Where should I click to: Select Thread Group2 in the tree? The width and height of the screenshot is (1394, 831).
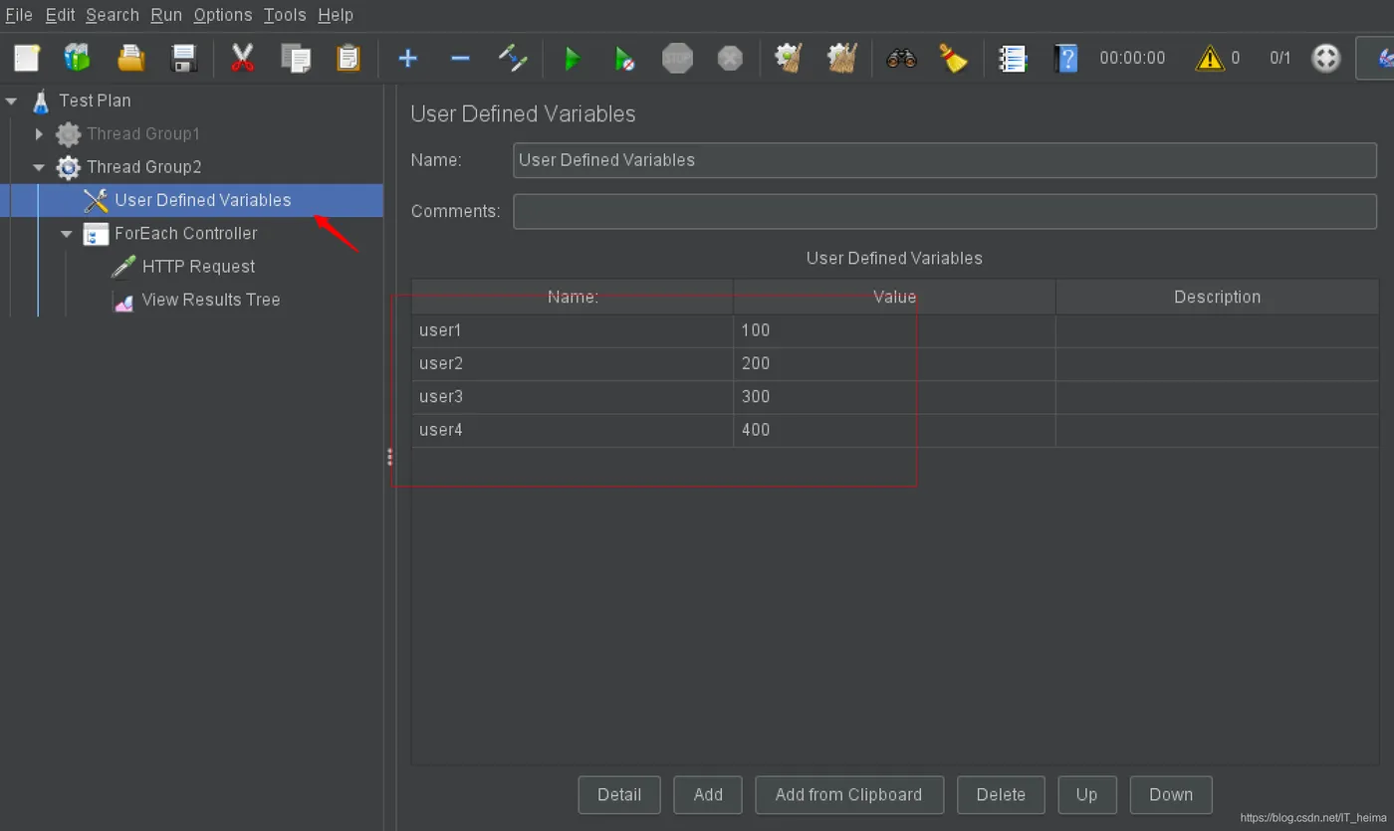[144, 167]
